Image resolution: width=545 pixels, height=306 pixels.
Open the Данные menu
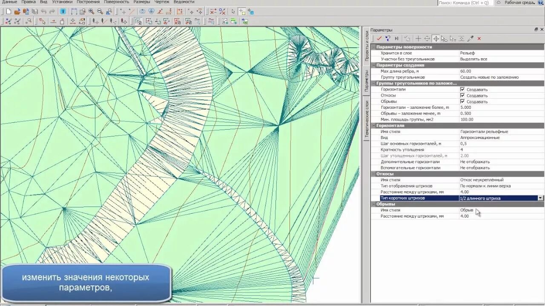click(x=9, y=2)
